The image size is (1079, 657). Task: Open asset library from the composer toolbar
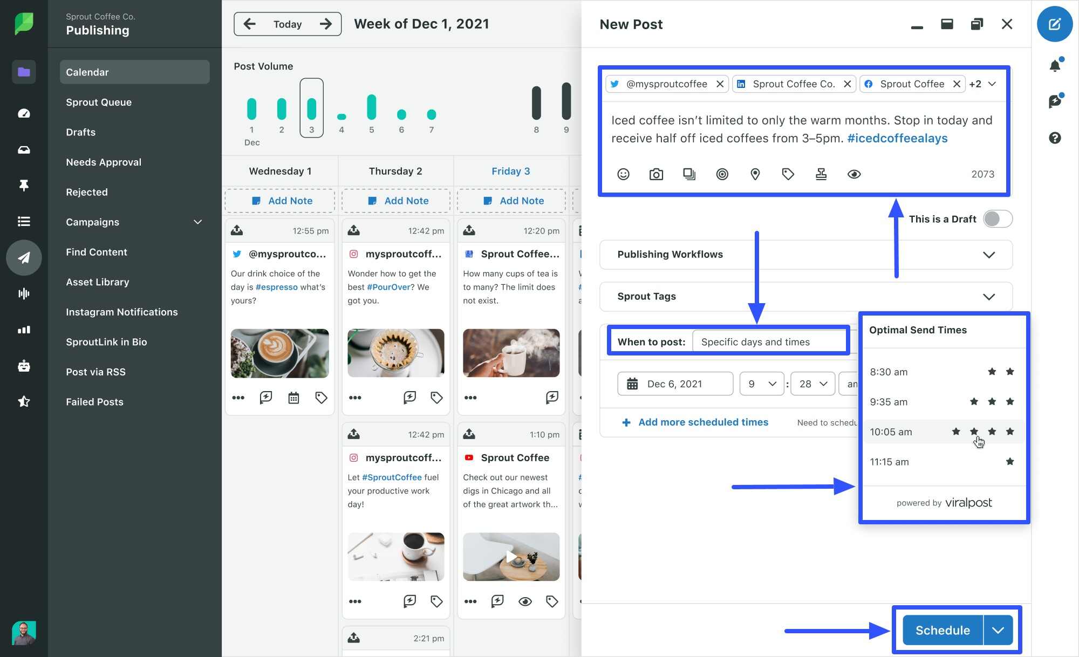pos(689,174)
